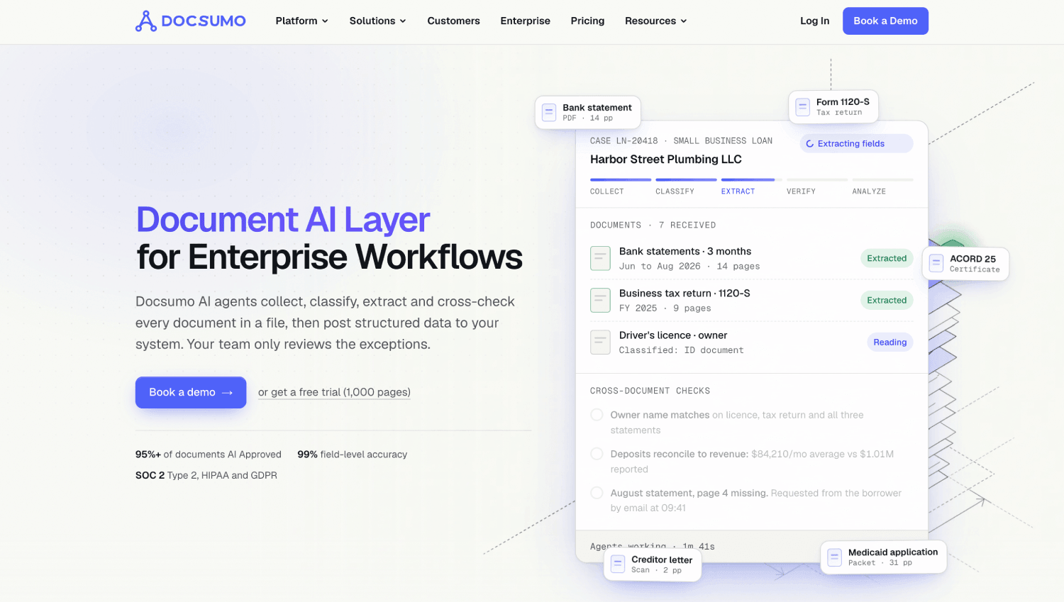Click the Form 1120-S document icon
This screenshot has width=1064, height=602.
(x=803, y=107)
